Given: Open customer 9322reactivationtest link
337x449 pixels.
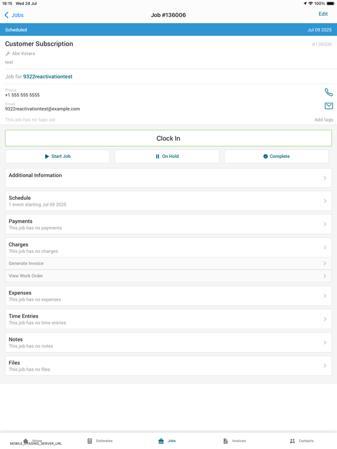Looking at the screenshot, I should pos(47,77).
